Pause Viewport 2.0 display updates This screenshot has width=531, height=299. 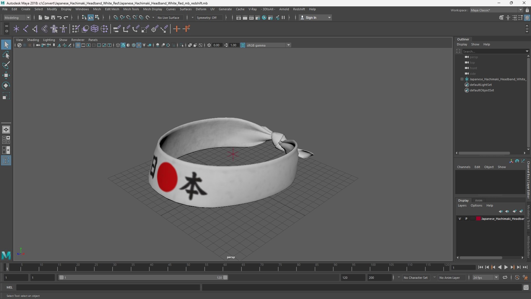283,17
